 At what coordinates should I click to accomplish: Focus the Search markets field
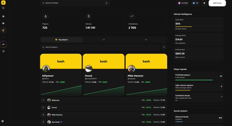click(75, 3)
